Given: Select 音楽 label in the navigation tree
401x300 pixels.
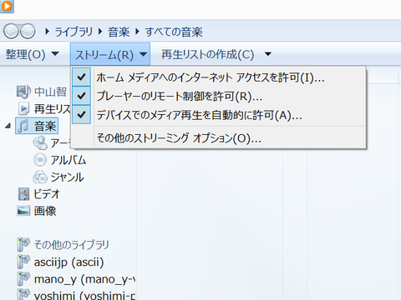Looking at the screenshot, I should (45, 127).
